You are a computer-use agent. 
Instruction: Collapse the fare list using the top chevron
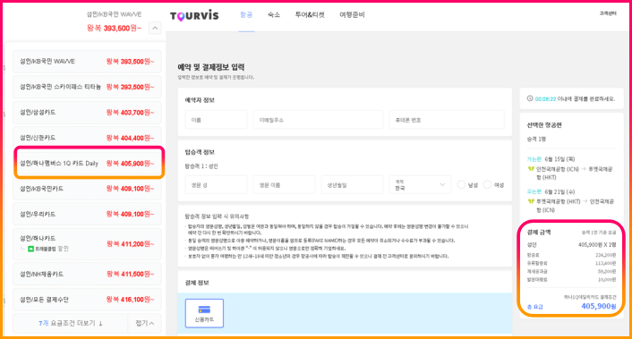tap(155, 29)
